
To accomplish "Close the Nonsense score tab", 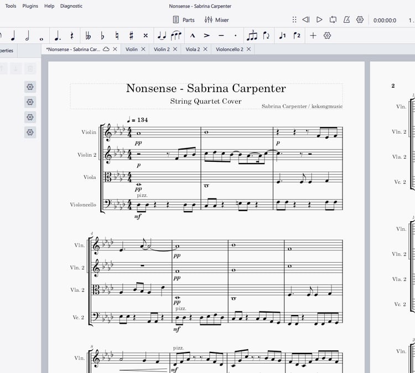I will pos(115,49).
